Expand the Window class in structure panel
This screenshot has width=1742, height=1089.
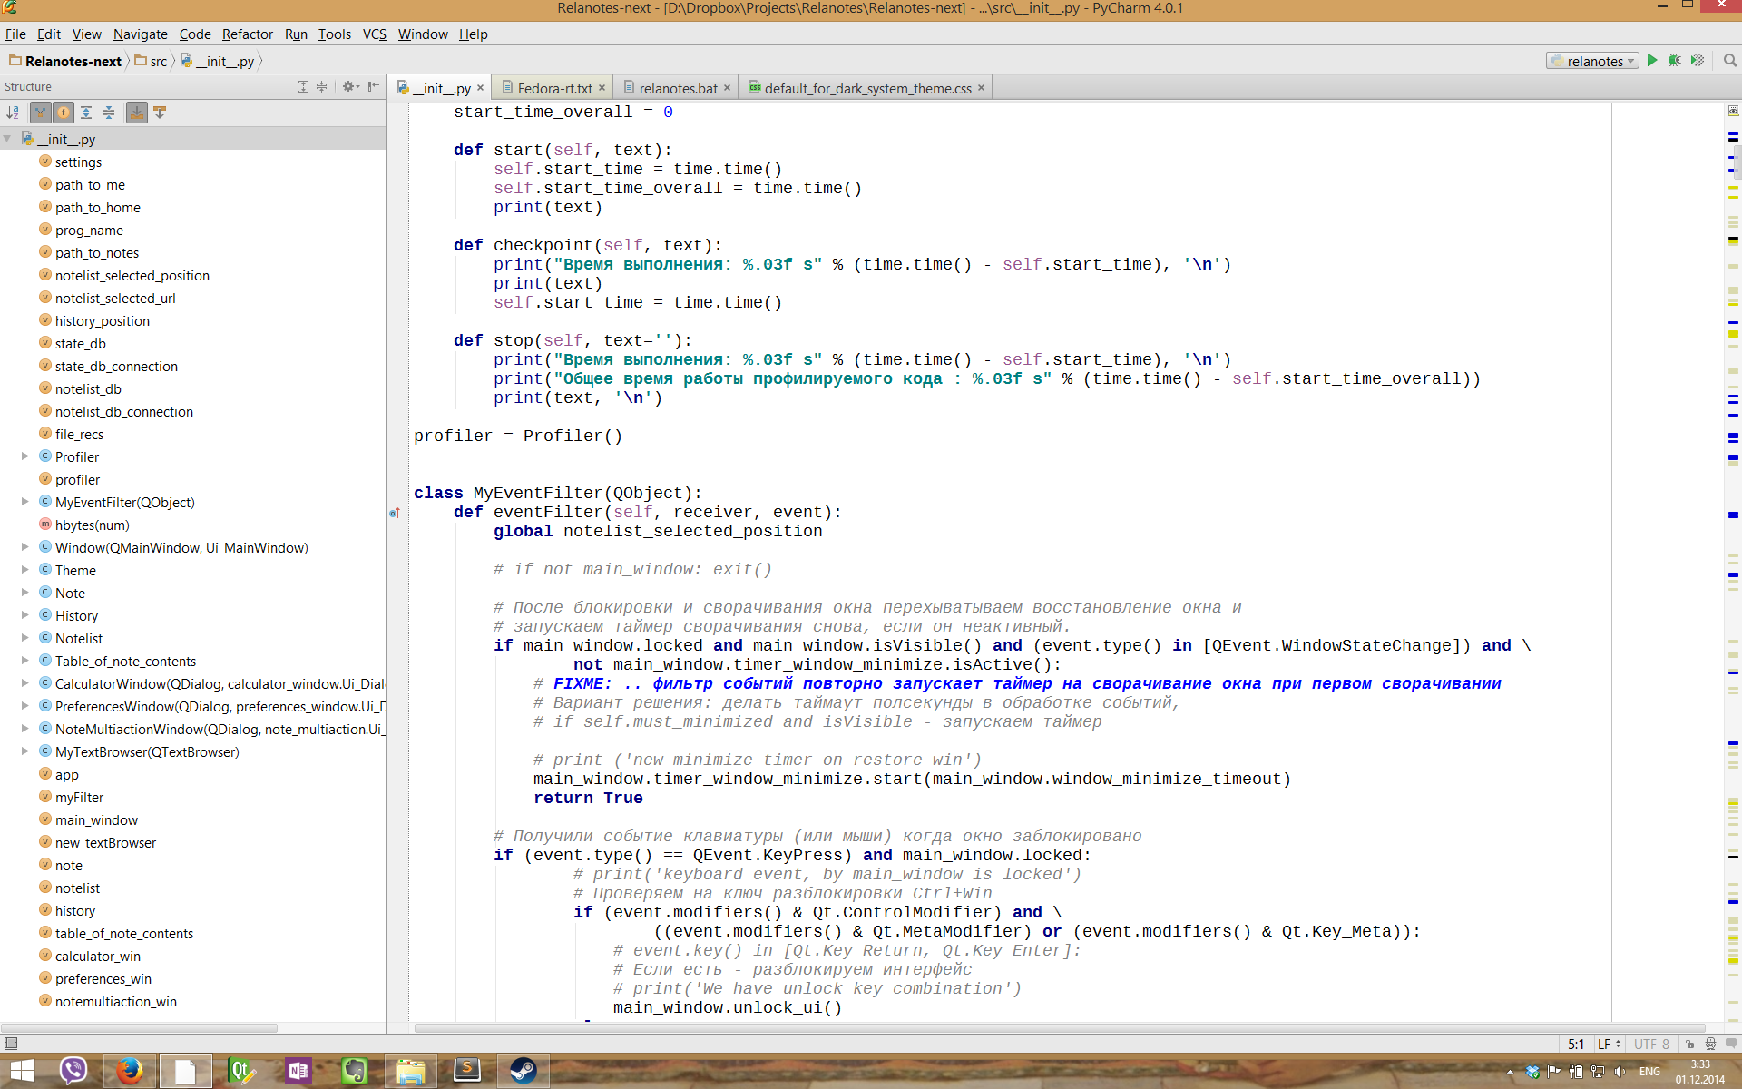click(23, 547)
